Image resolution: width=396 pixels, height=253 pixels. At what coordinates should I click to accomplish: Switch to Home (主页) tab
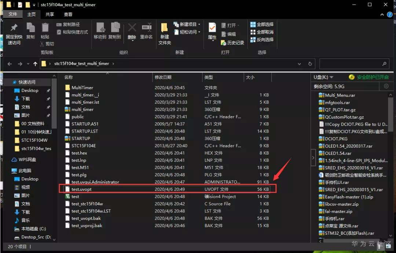point(32,14)
